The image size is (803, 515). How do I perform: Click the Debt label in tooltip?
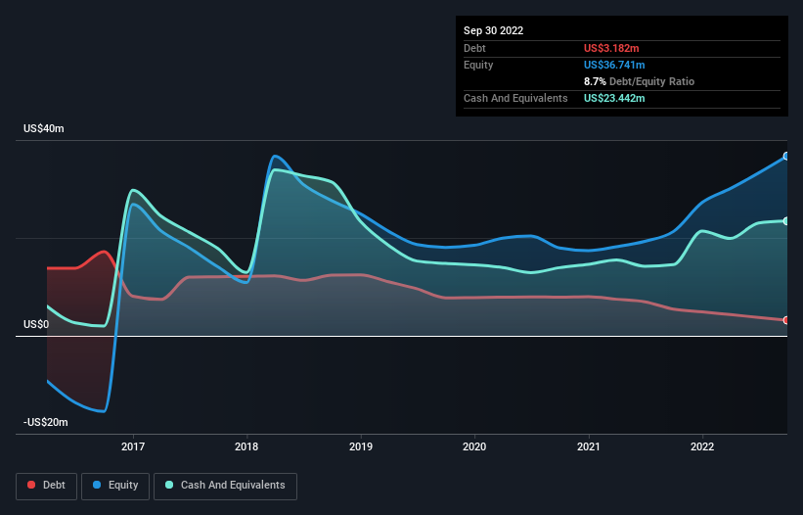tap(474, 48)
